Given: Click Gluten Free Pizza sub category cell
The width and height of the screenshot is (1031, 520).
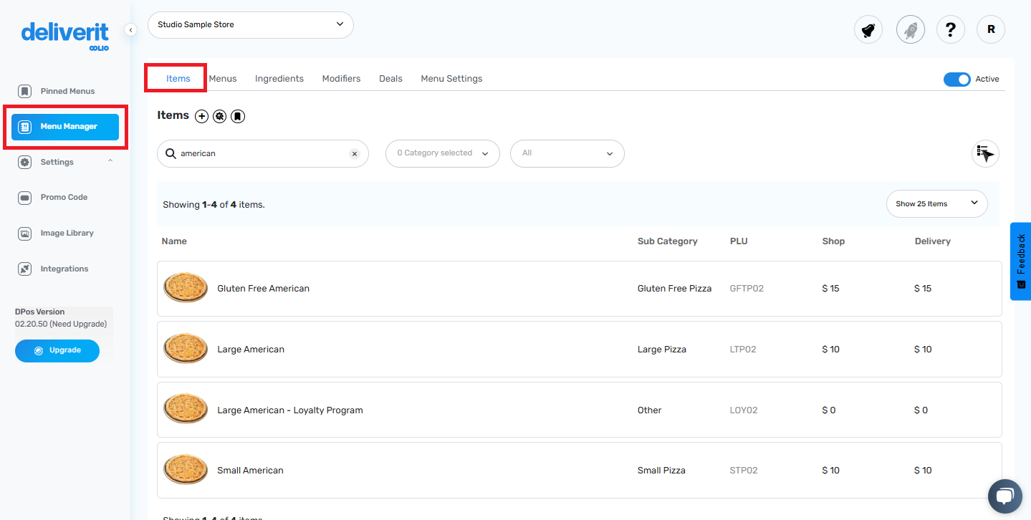Looking at the screenshot, I should pyautogui.click(x=674, y=289).
